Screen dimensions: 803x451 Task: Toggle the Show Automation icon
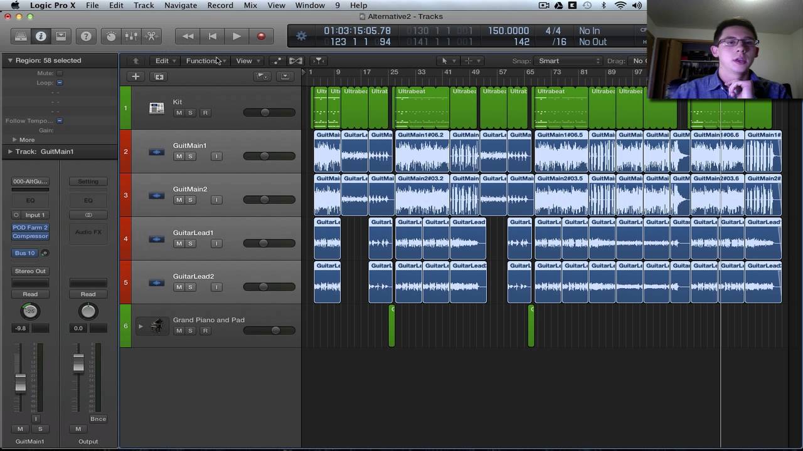coord(277,61)
